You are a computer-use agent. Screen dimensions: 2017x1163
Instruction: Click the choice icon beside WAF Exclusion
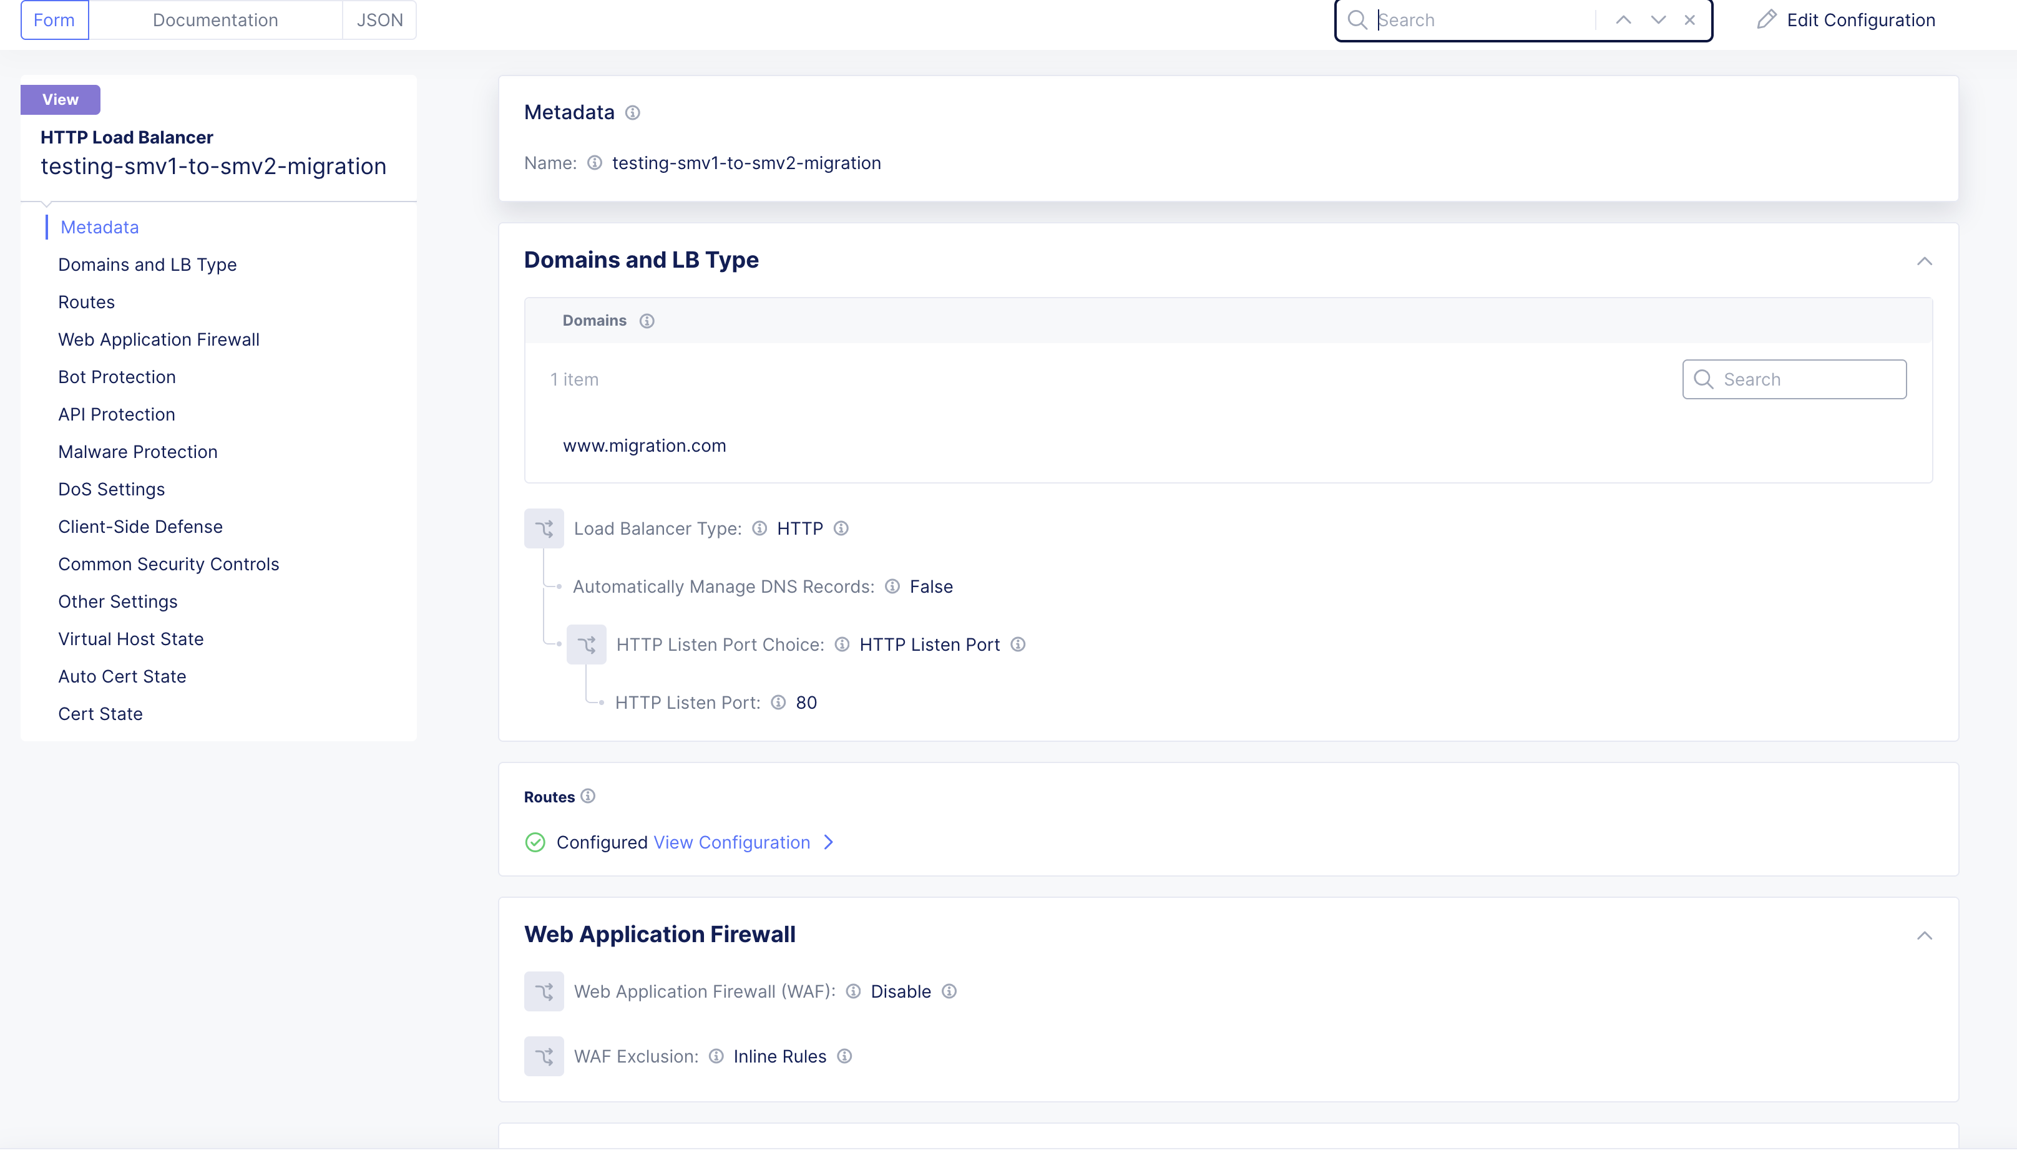pyautogui.click(x=543, y=1056)
